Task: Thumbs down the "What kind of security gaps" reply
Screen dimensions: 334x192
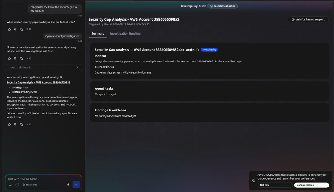Action: pyautogui.click(x=15, y=29)
